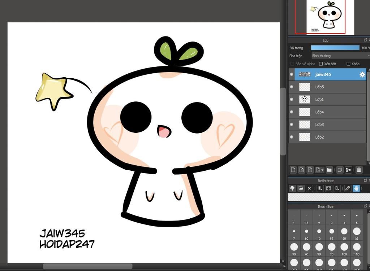Select the reference hand tool
Image resolution: width=370 pixels, height=271 pixels.
[356, 188]
